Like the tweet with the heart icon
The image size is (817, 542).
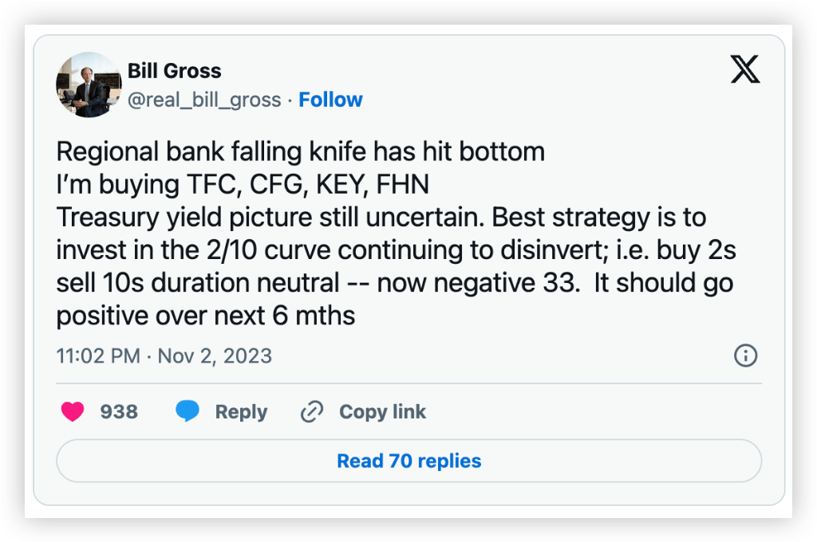73,412
